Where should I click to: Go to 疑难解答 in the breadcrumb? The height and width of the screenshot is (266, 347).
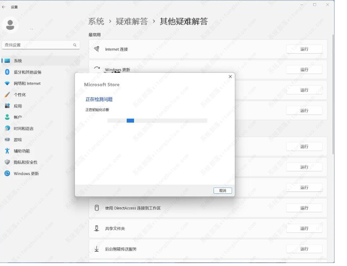click(132, 21)
